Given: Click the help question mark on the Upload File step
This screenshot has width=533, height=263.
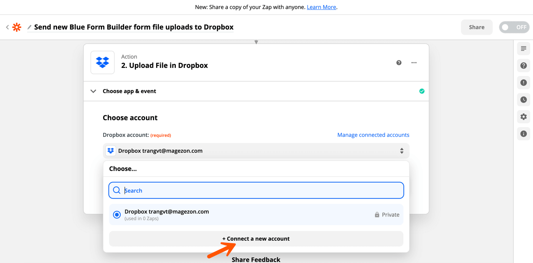Looking at the screenshot, I should (399, 63).
